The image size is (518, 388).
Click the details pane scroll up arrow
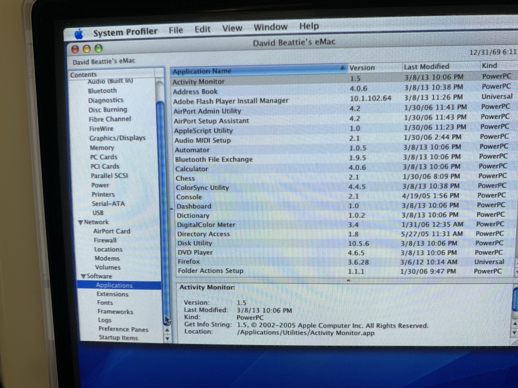tap(514, 324)
